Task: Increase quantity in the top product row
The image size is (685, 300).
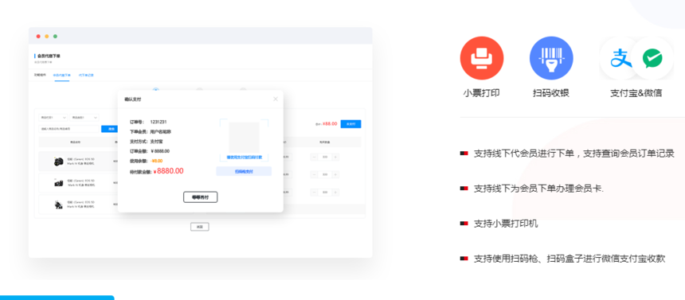Action: pyautogui.click(x=335, y=158)
